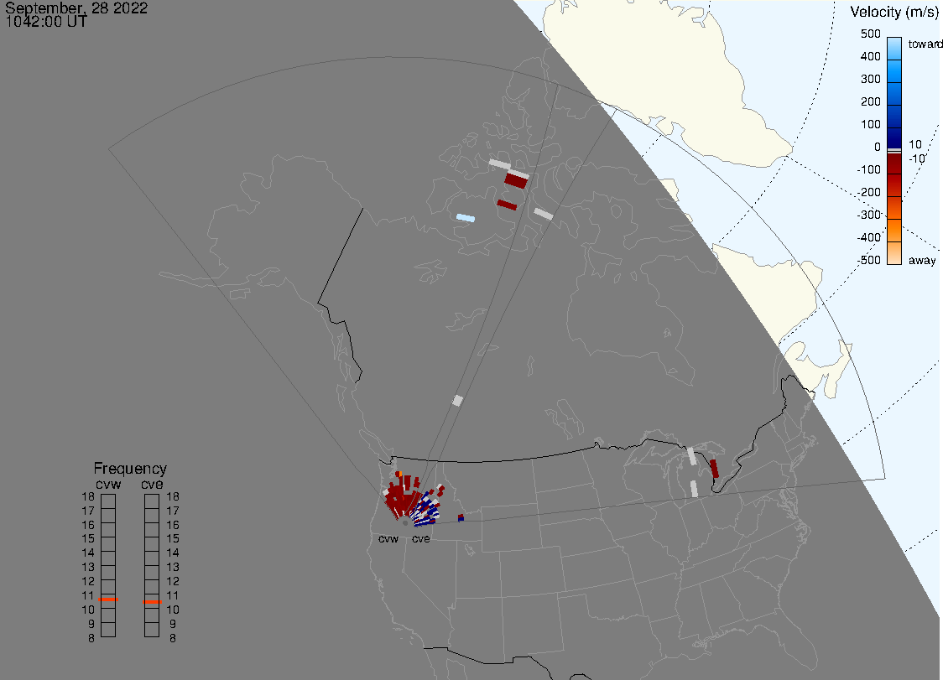Click the "cvw" radar label on the map
The height and width of the screenshot is (680, 943).
388,538
